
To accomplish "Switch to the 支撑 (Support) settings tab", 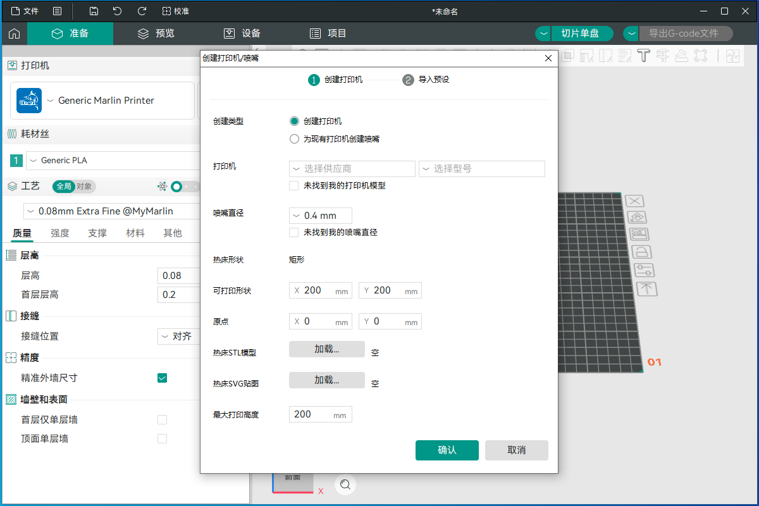I will pos(97,233).
